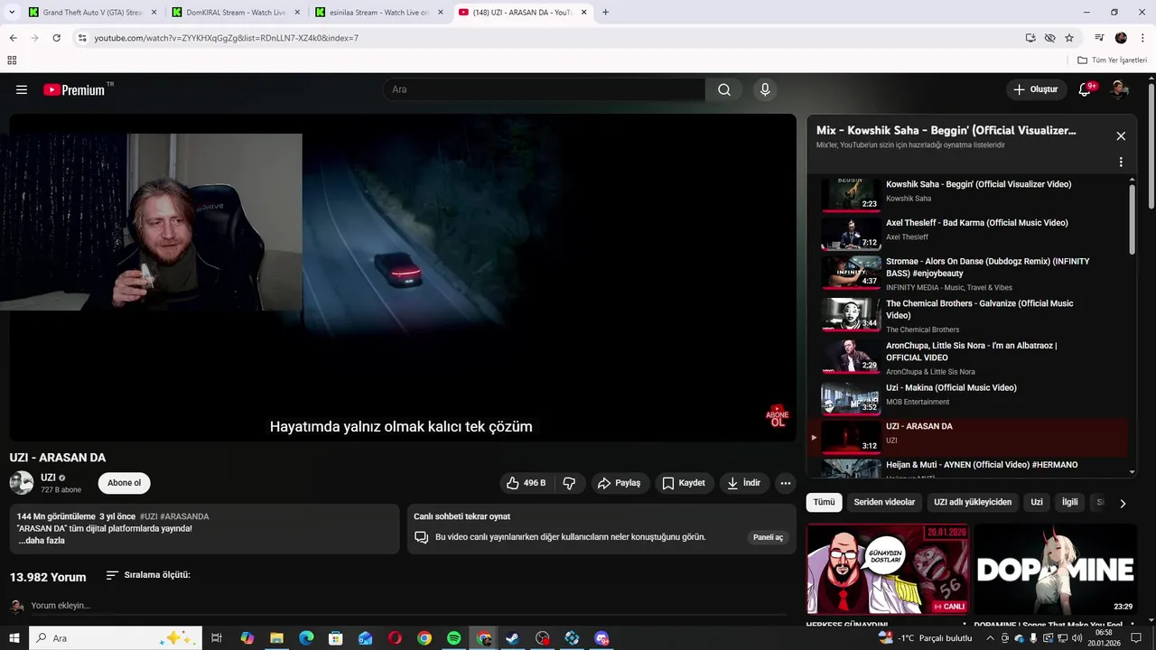The width and height of the screenshot is (1156, 650).
Task: Open chat replay with Paneli aç
Action: [768, 537]
